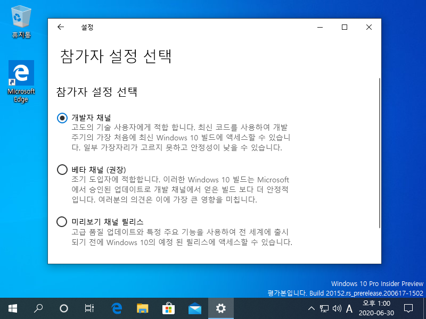This screenshot has width=426, height=319.
Task: Launch File Explorer from the taskbar
Action: pyautogui.click(x=142, y=307)
